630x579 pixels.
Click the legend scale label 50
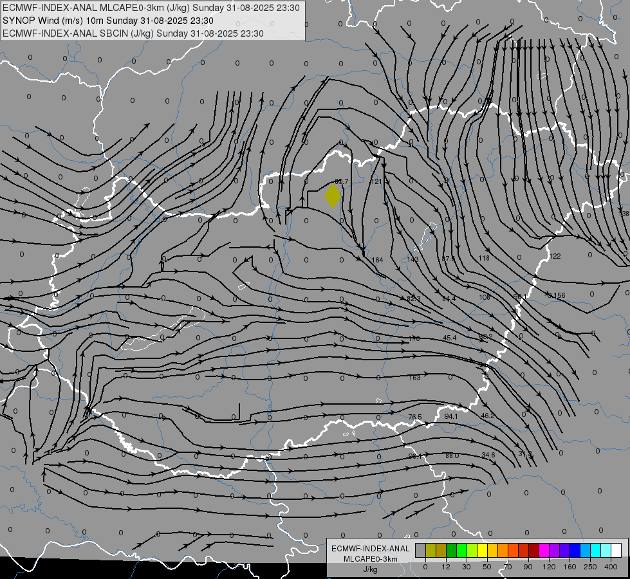[487, 567]
